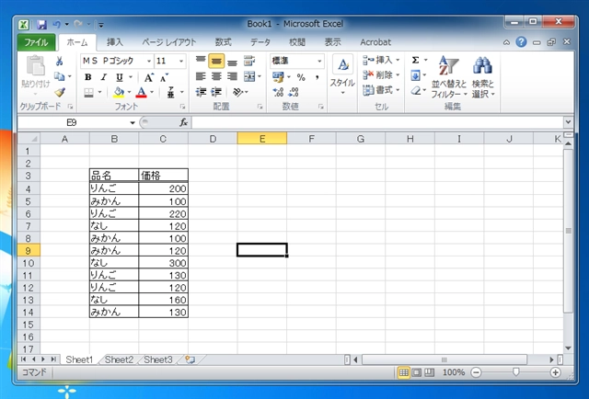Click the percent style icon
Viewport: 589px width, 399px height.
point(301,77)
